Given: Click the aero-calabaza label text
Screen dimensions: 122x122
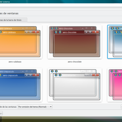Looking at the screenshot, I should (x=15, y=62).
